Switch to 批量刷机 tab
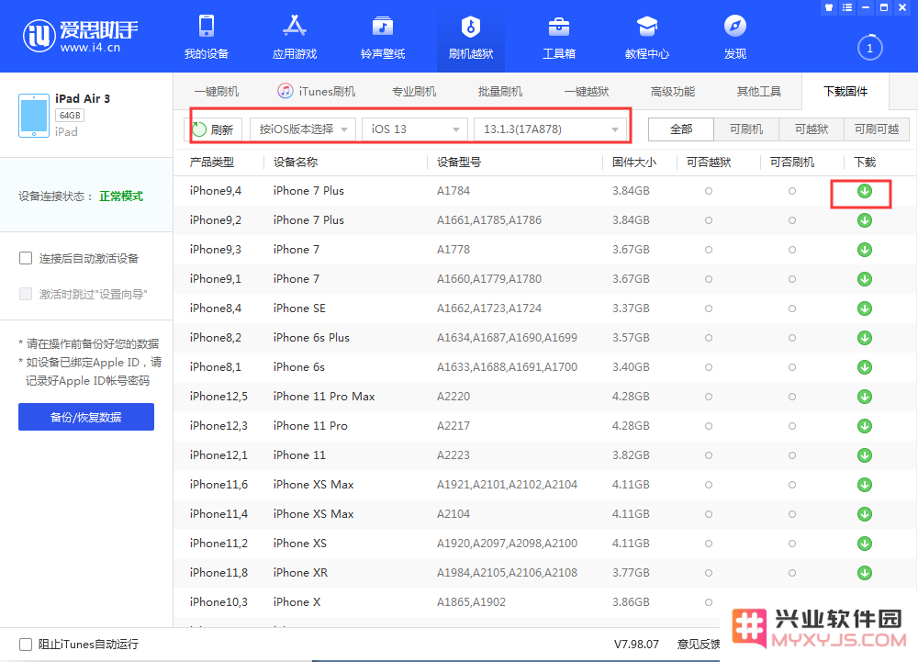918x662 pixels. point(500,91)
